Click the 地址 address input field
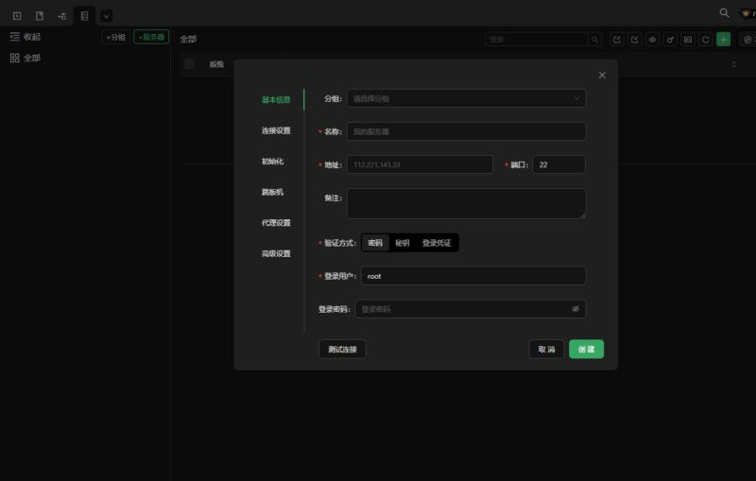 (420, 164)
